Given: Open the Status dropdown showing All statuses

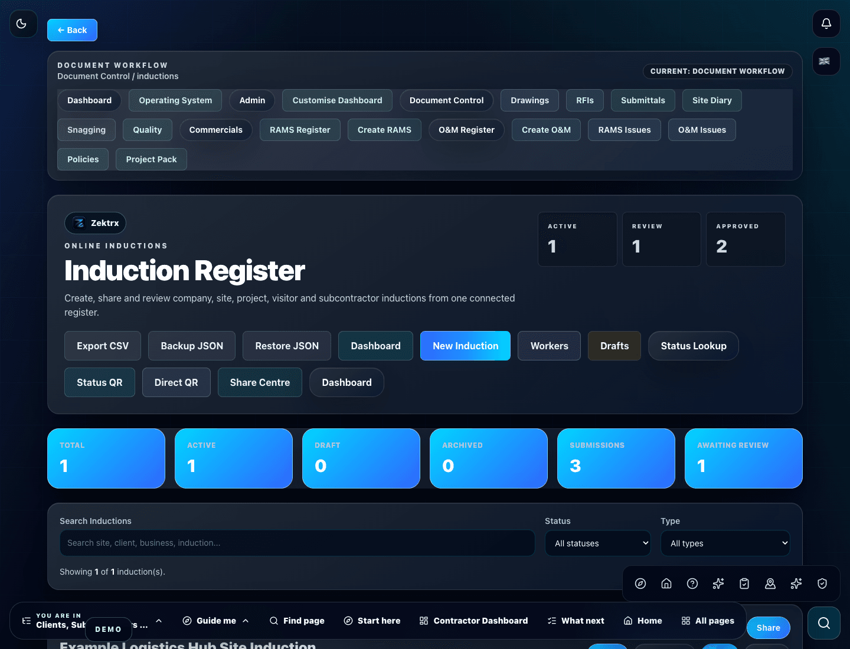Looking at the screenshot, I should point(598,543).
